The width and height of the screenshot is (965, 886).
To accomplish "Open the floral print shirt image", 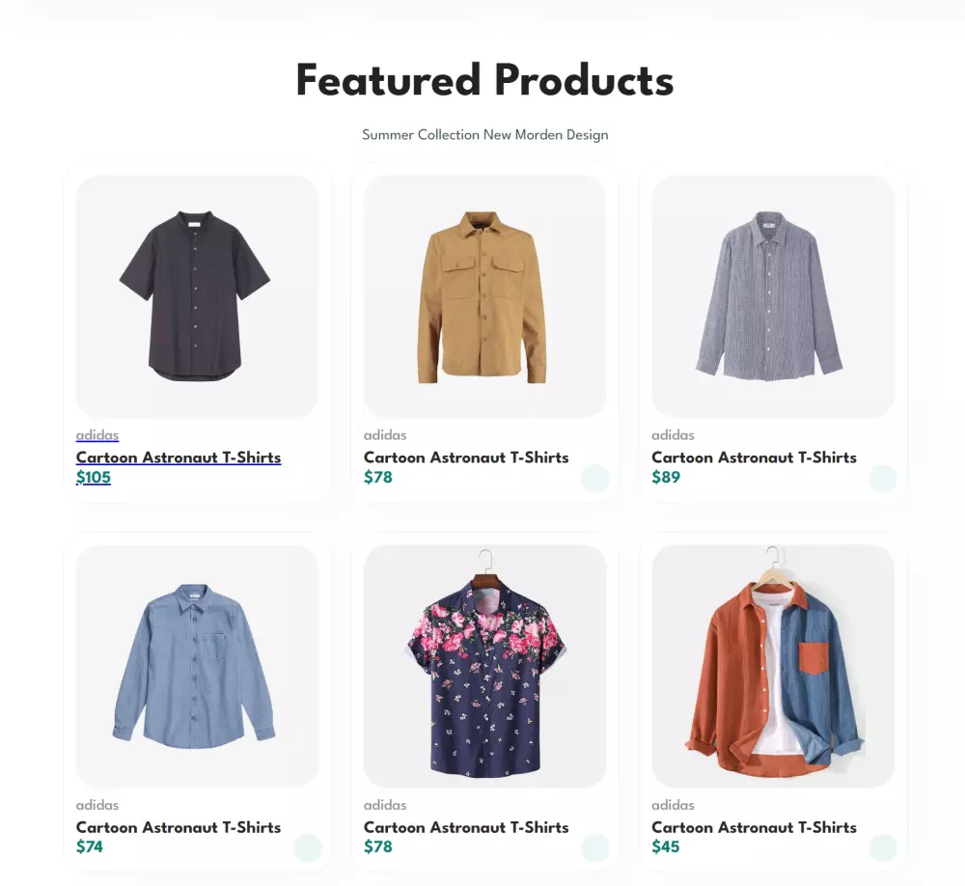I will [x=484, y=666].
